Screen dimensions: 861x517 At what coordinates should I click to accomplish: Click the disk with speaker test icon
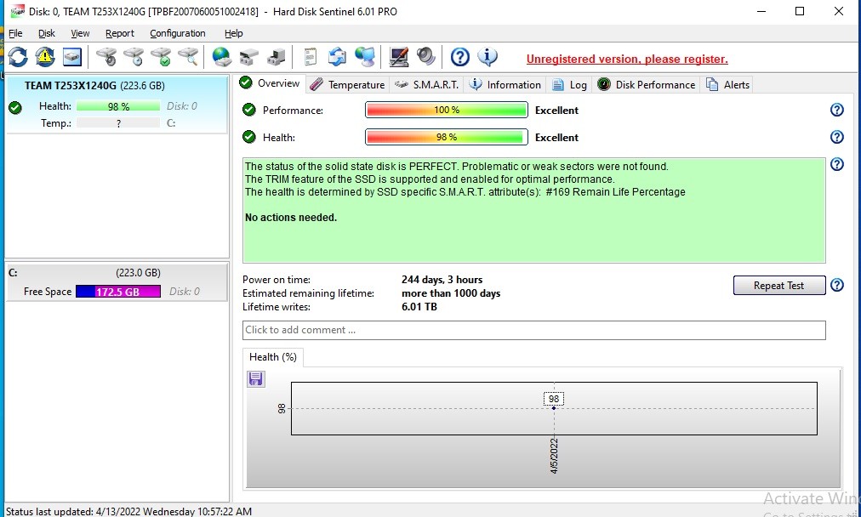[x=106, y=56]
